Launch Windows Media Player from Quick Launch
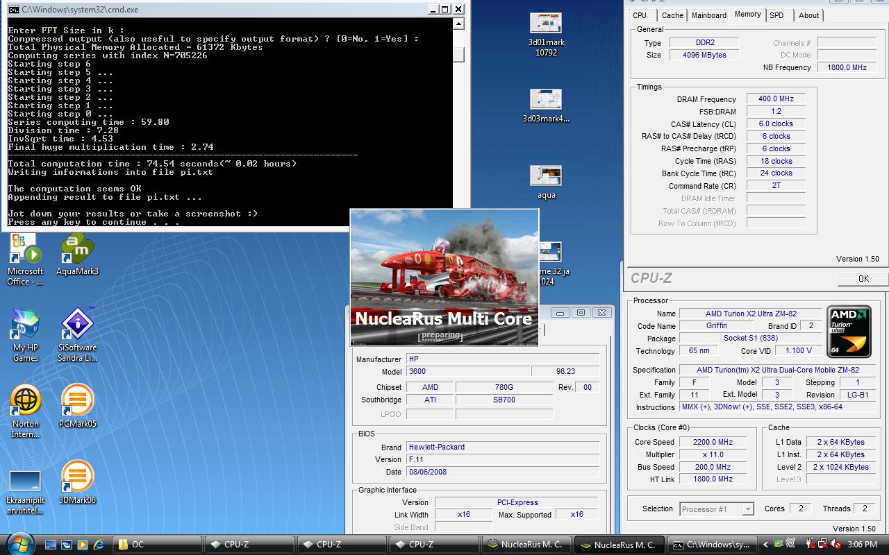 click(83, 545)
